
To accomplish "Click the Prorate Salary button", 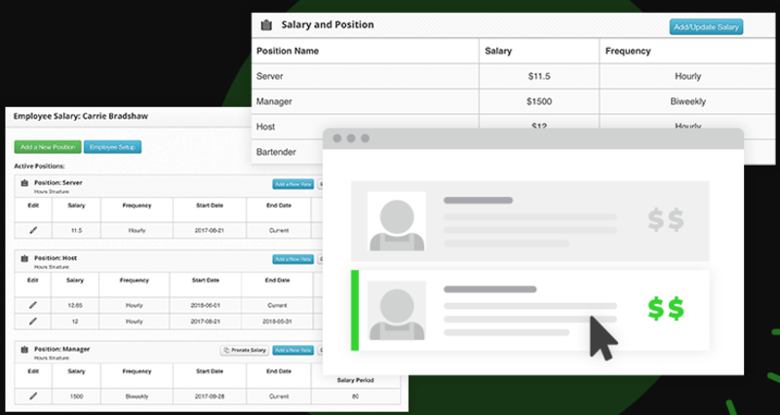I will [244, 350].
